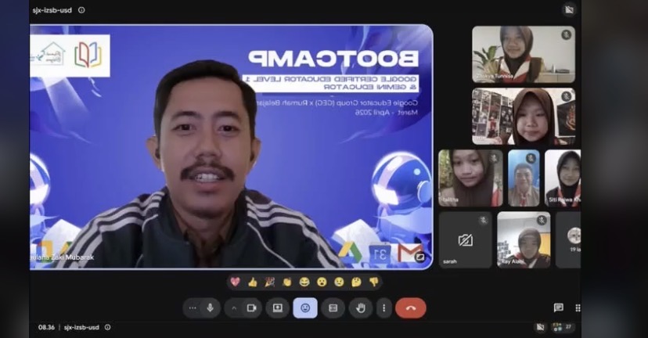
Task: Send the thinking face reaction
Action: click(356, 282)
